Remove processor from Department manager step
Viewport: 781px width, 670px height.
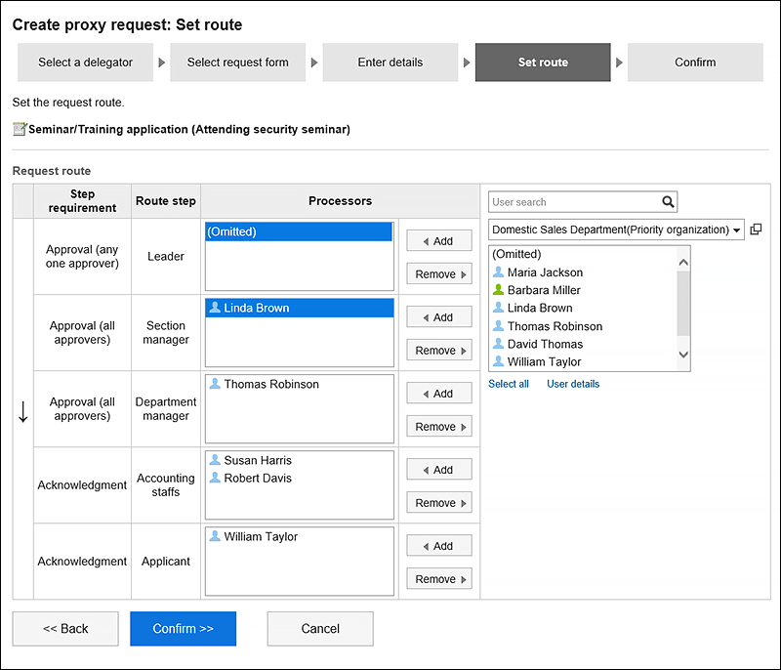pyautogui.click(x=438, y=427)
